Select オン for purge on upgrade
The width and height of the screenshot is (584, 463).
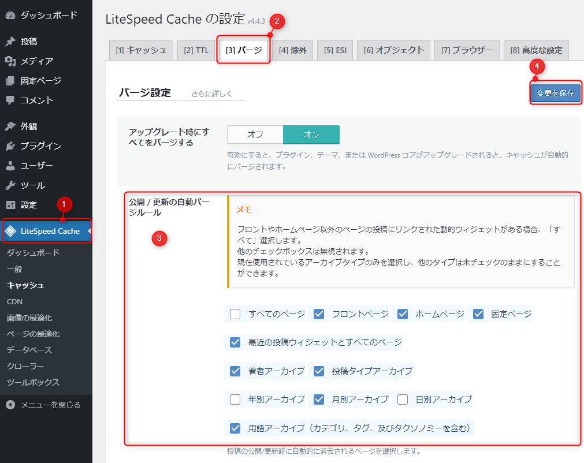(x=311, y=135)
